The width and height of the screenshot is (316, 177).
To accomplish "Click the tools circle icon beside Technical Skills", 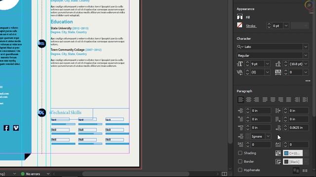I will 41,113.
